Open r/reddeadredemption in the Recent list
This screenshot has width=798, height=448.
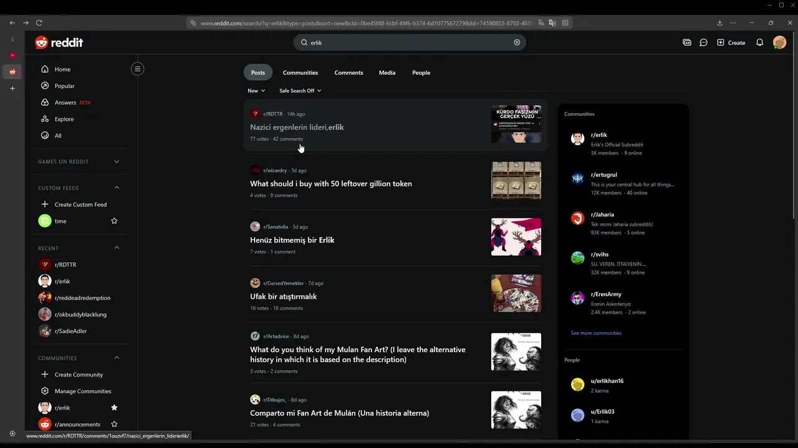coord(82,298)
